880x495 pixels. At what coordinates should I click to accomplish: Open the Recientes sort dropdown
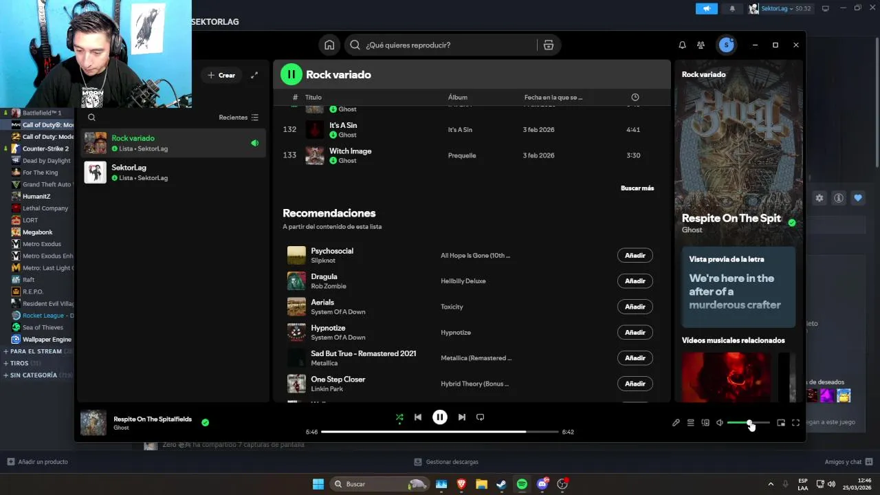[x=239, y=118]
